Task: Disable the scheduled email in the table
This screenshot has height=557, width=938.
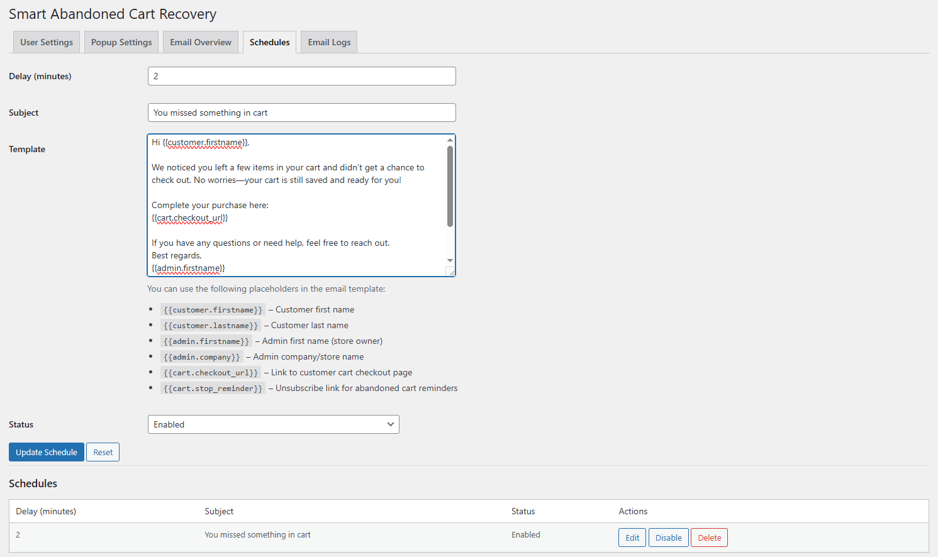Action: (668, 538)
